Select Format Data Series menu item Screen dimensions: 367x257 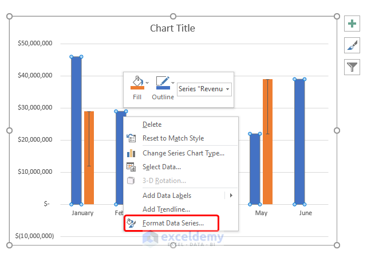(172, 223)
